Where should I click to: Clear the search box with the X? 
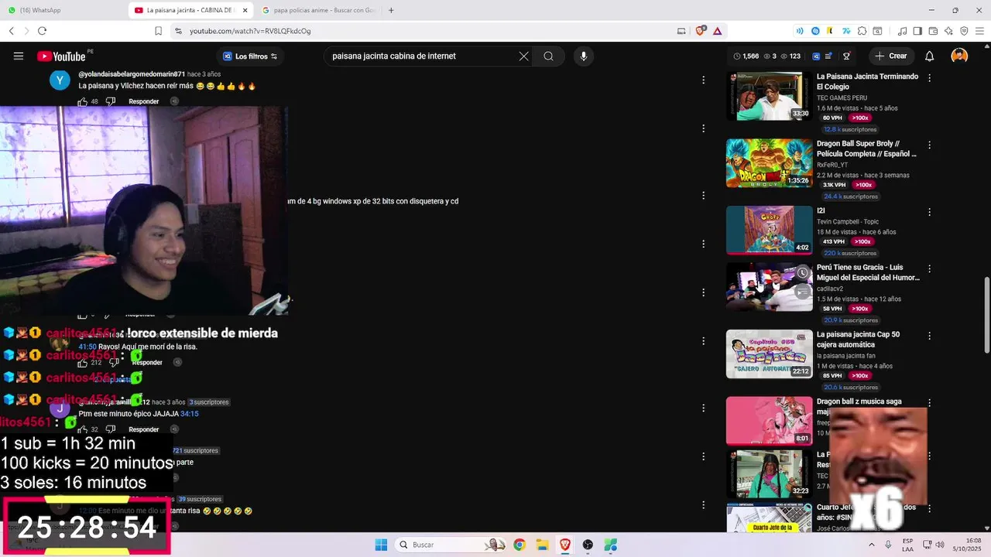[x=524, y=56]
